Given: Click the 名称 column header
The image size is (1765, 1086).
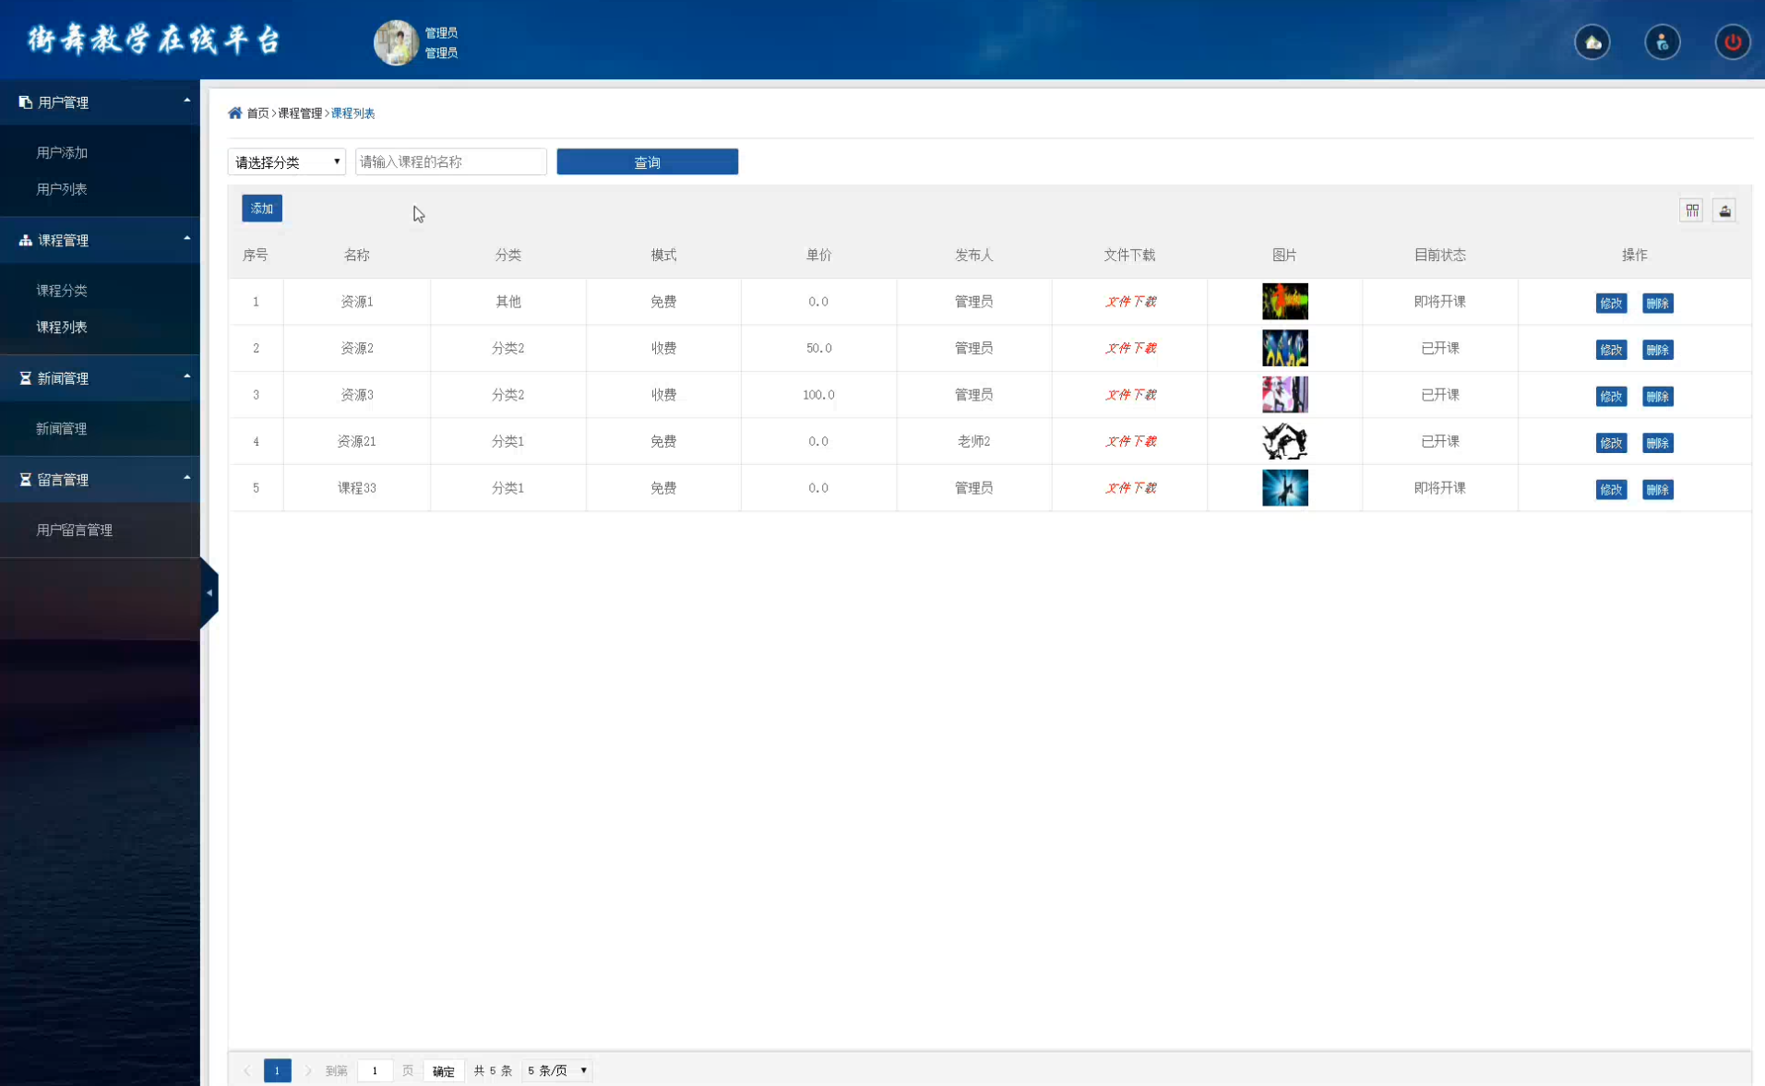Looking at the screenshot, I should point(356,255).
